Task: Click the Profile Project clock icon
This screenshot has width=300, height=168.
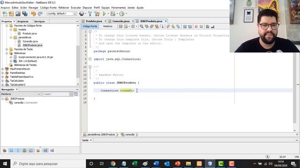Action: click(122, 14)
